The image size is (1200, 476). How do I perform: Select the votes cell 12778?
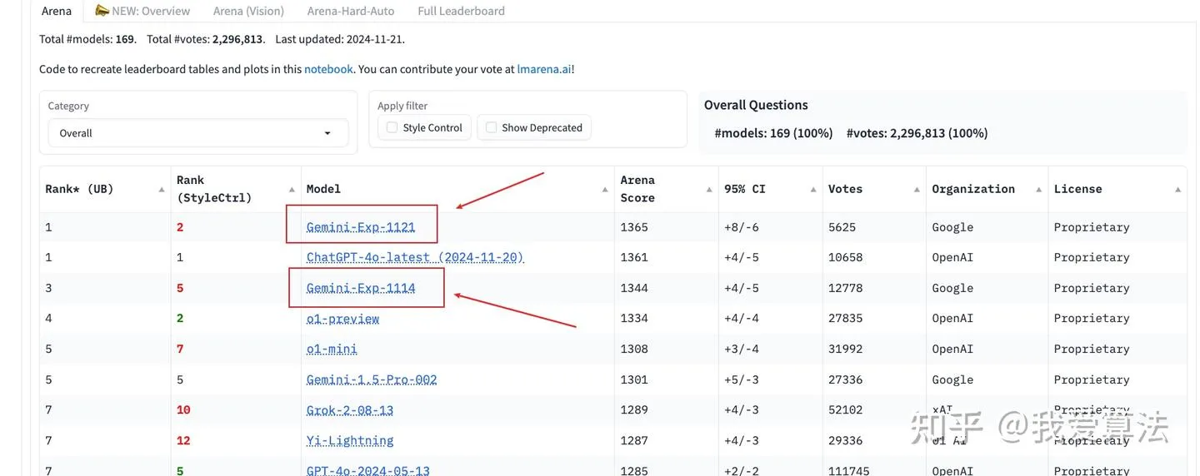coord(845,288)
